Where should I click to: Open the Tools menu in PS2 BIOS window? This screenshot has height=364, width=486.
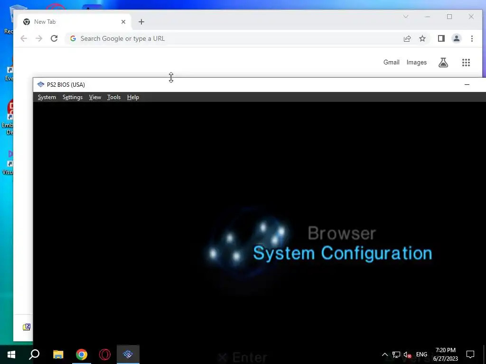coord(114,97)
